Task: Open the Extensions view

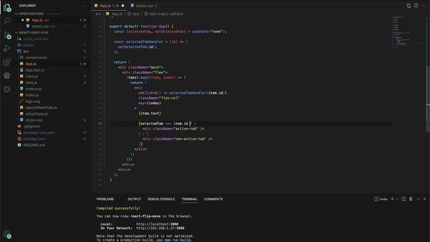Action: (7, 62)
